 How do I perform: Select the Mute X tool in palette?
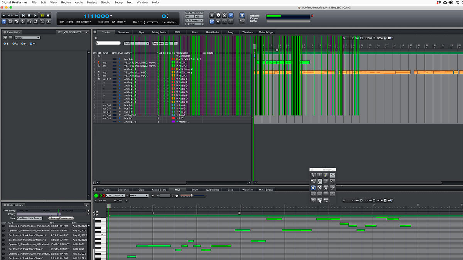point(319,188)
